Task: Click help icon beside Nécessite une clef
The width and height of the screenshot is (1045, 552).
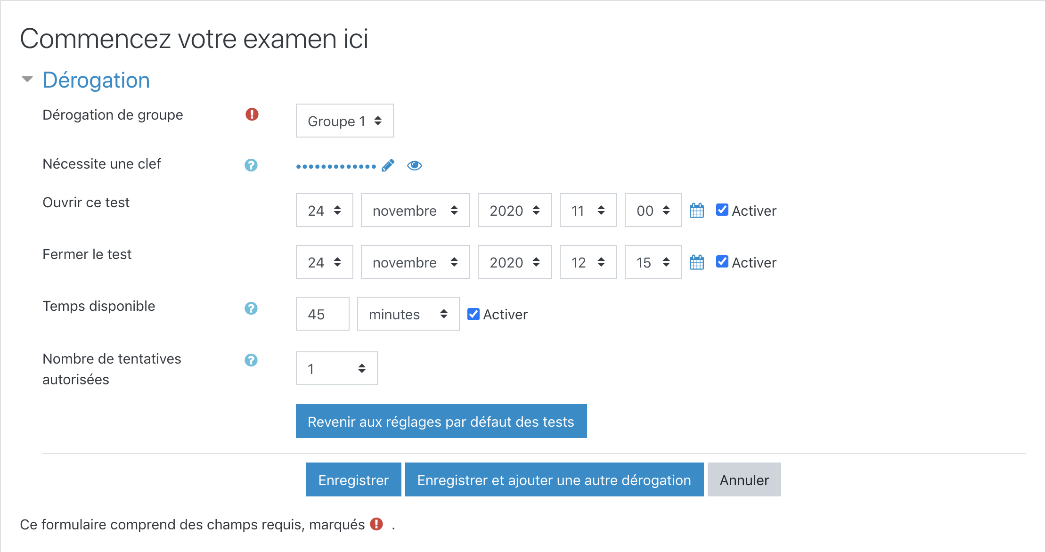Action: (251, 165)
